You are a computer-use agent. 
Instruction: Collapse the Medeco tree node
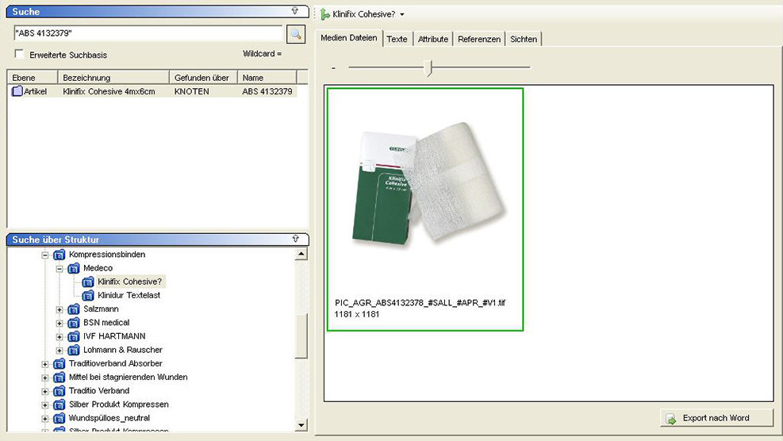click(x=59, y=269)
